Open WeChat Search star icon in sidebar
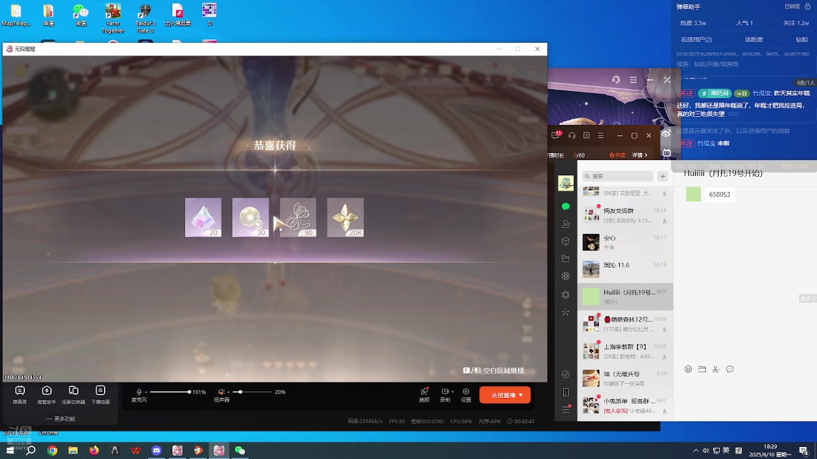 (x=566, y=312)
